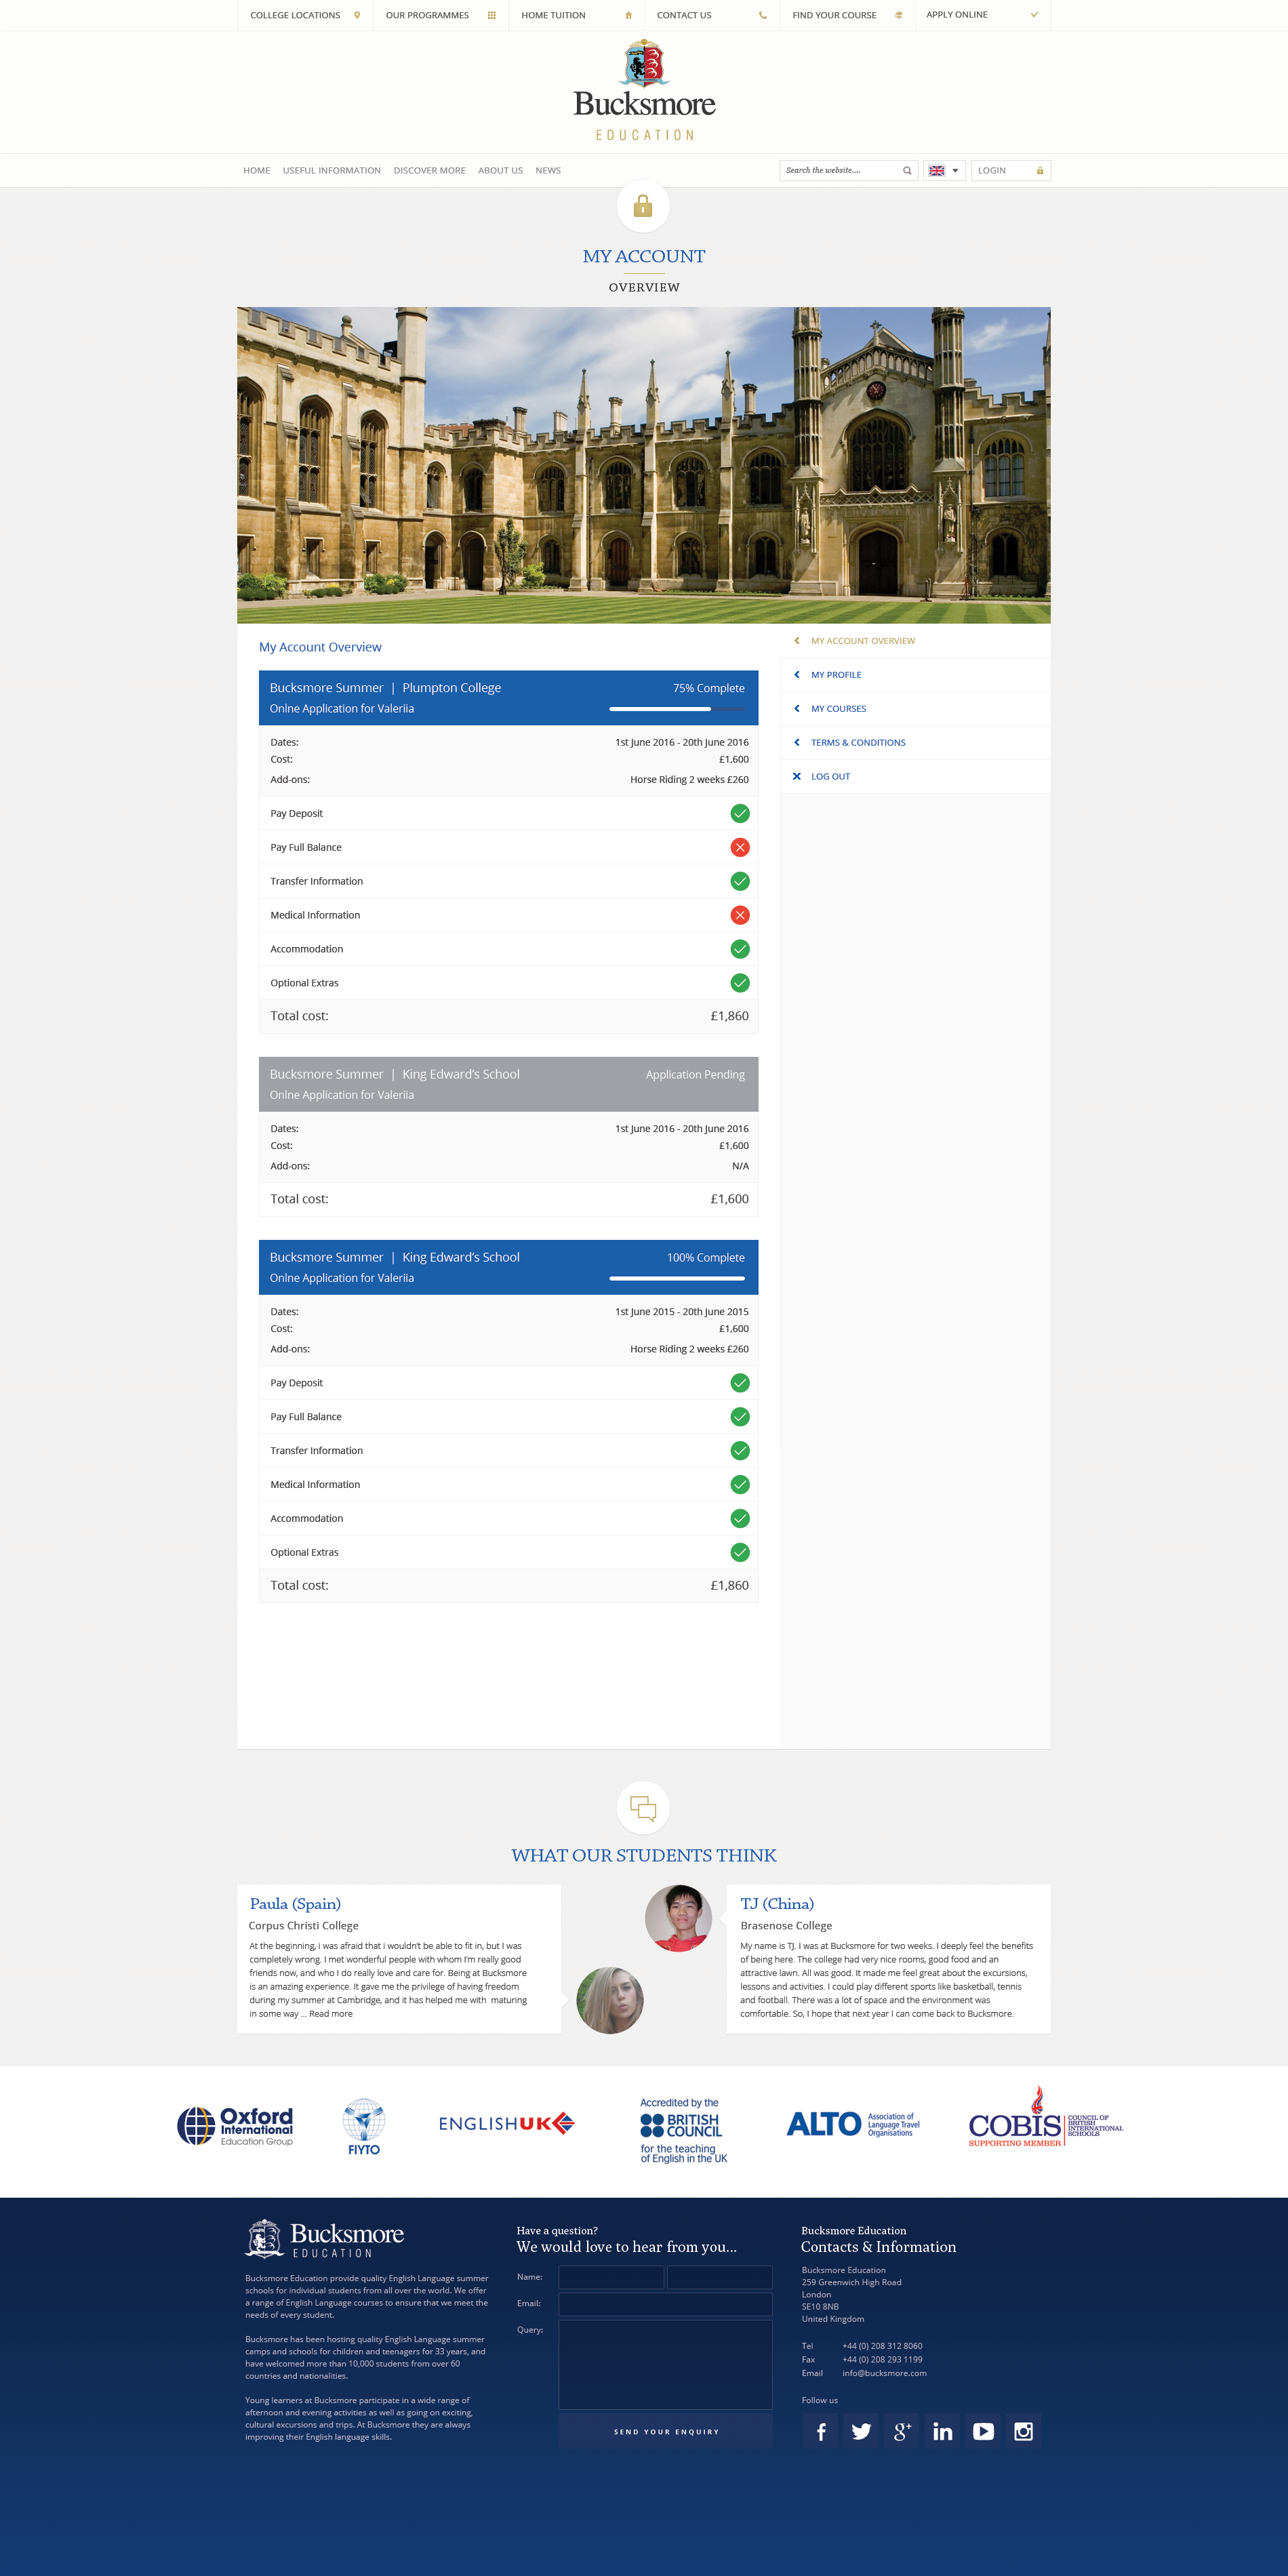
Task: Click TJ's round profile photo
Action: click(678, 1919)
